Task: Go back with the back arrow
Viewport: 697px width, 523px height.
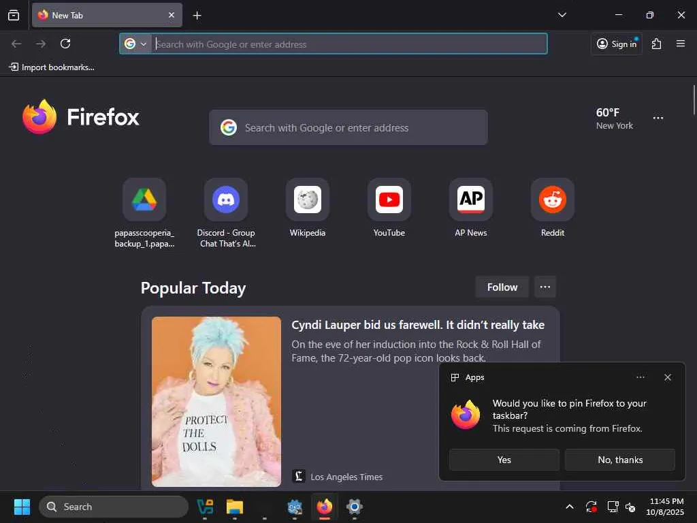Action: pyautogui.click(x=16, y=44)
